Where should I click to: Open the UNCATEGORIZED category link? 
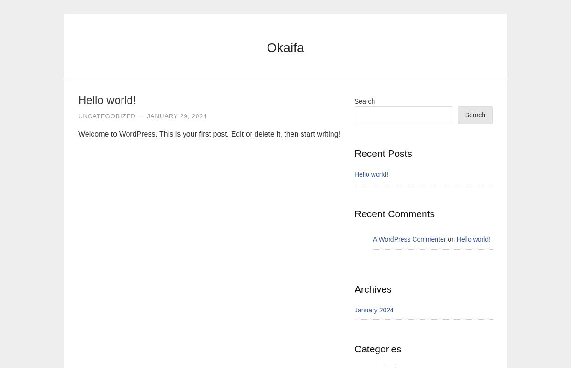[107, 116]
